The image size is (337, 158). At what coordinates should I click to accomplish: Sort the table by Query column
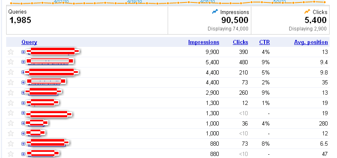tap(29, 42)
